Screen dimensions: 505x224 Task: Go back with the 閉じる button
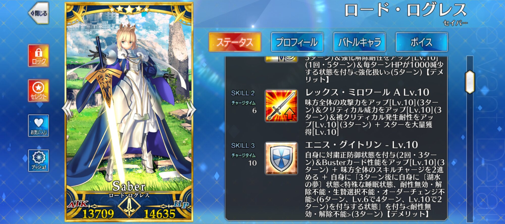[x=38, y=13]
